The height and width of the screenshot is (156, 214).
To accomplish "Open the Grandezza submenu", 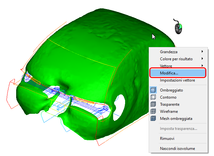I will [x=178, y=52].
